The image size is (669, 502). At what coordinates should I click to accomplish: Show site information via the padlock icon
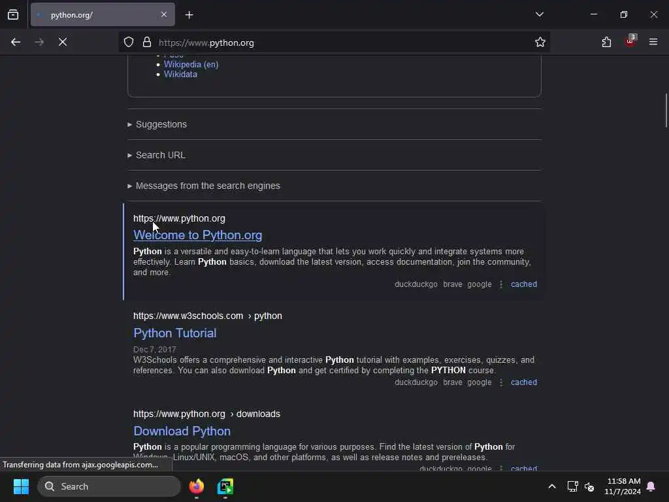pos(147,42)
